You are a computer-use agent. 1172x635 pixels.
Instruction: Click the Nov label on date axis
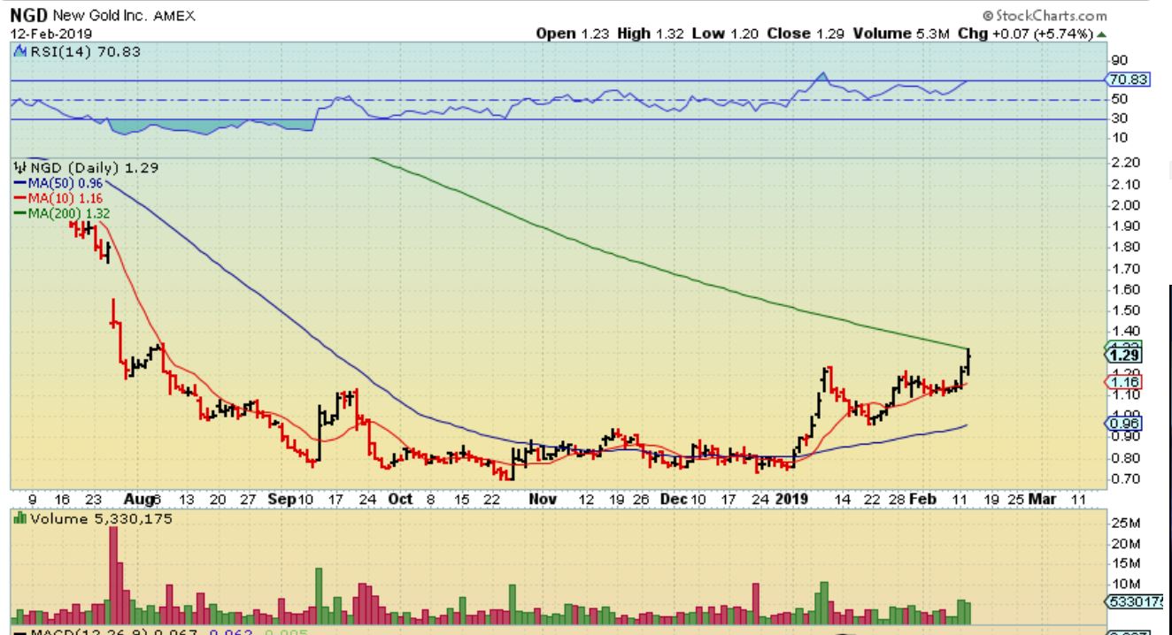click(x=543, y=499)
